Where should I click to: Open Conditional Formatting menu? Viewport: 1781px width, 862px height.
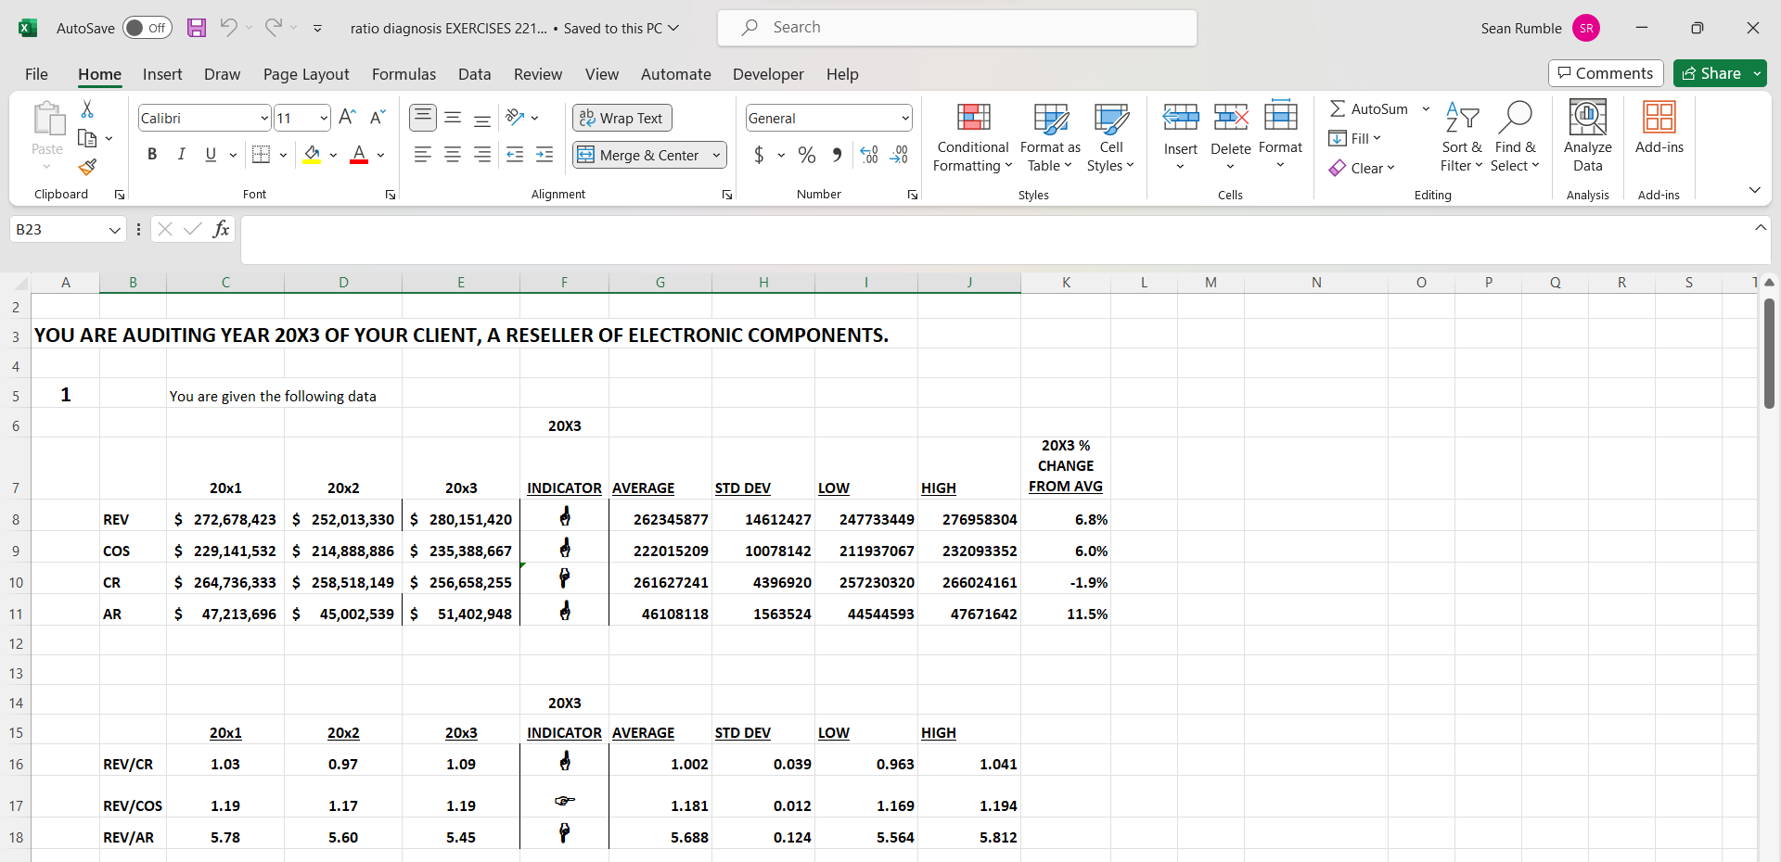pyautogui.click(x=973, y=137)
